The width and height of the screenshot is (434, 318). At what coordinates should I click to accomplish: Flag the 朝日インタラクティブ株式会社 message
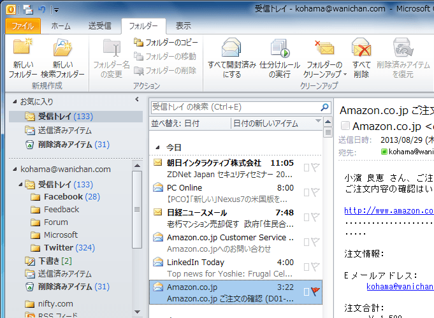[315, 167]
